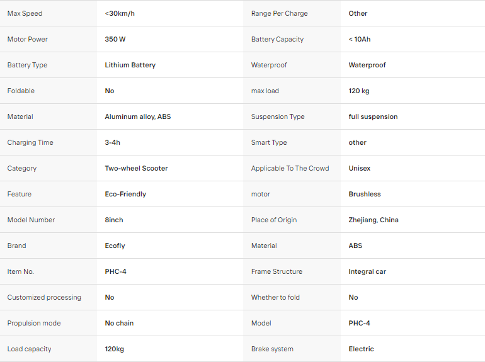Select the < 10Ah battery capacity value

[360, 39]
